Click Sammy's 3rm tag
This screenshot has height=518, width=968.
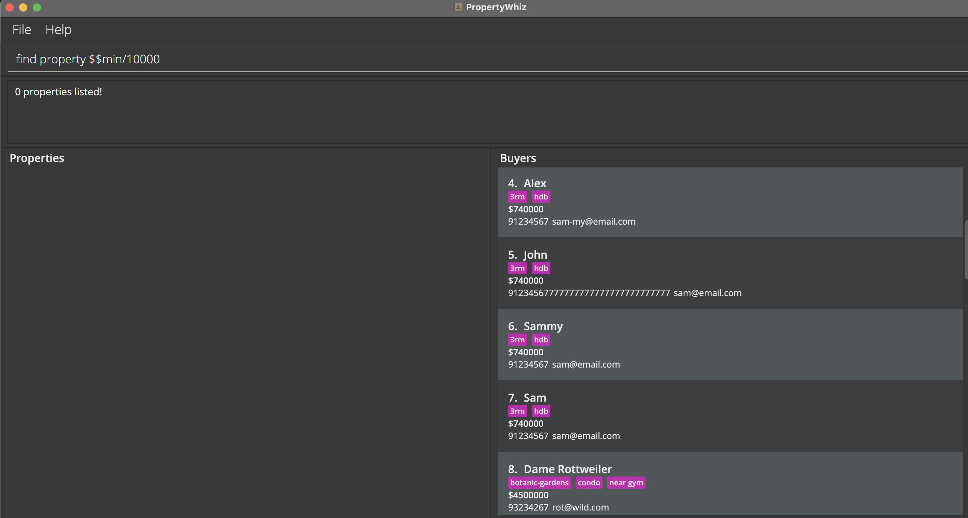coord(517,340)
